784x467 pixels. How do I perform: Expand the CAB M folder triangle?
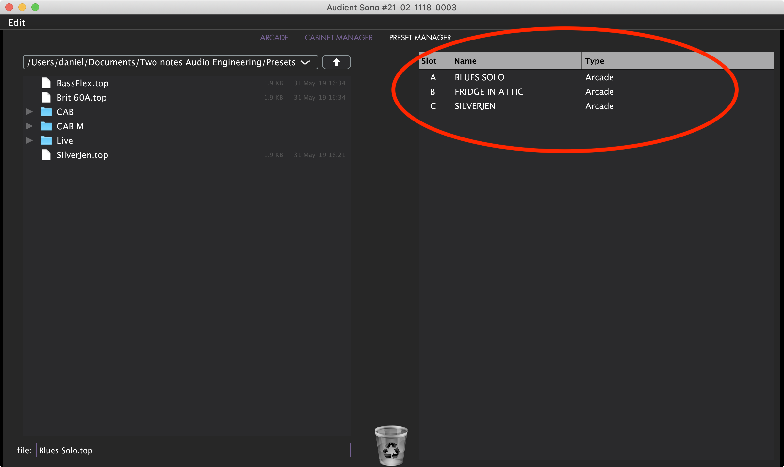(x=29, y=126)
